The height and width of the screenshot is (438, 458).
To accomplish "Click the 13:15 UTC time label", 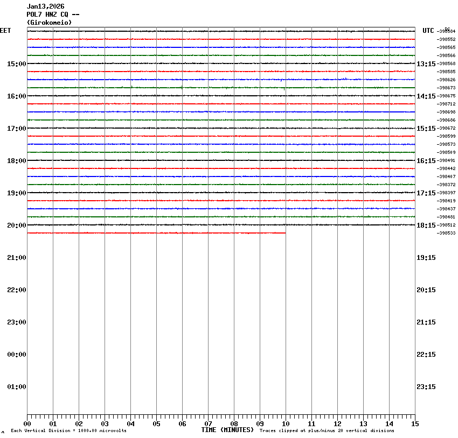I will coord(426,64).
